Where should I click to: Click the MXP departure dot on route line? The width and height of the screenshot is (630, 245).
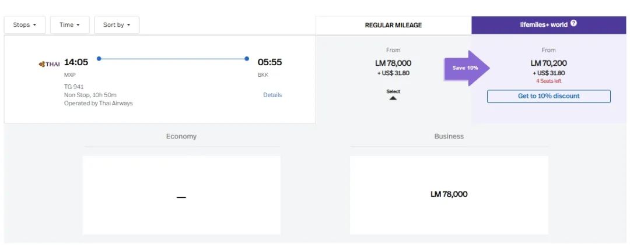coord(99,59)
